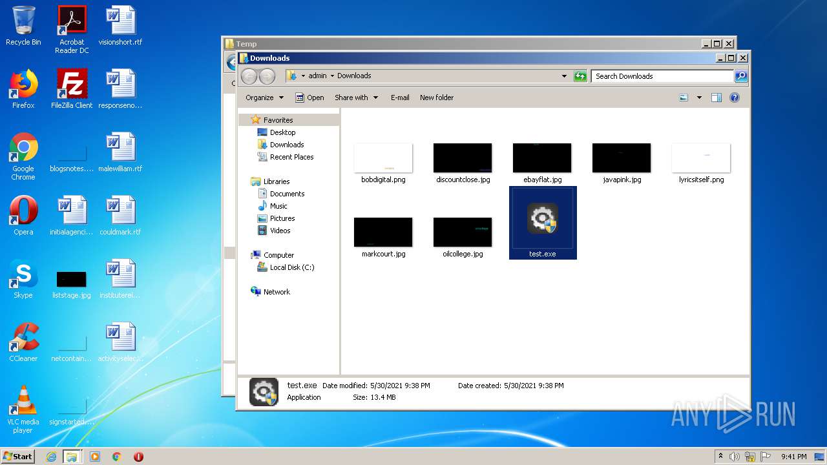Select the oilcollege.jpg file
This screenshot has width=827, height=465.
463,238
